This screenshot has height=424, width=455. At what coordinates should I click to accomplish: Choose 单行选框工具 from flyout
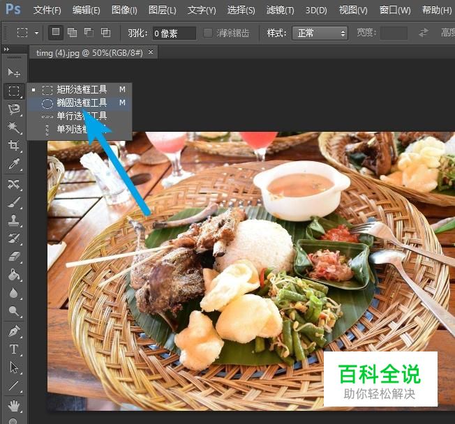(x=80, y=116)
